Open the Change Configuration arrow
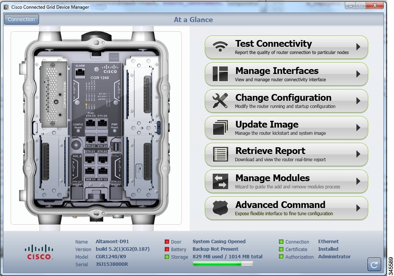394x276 pixels. 358,100
